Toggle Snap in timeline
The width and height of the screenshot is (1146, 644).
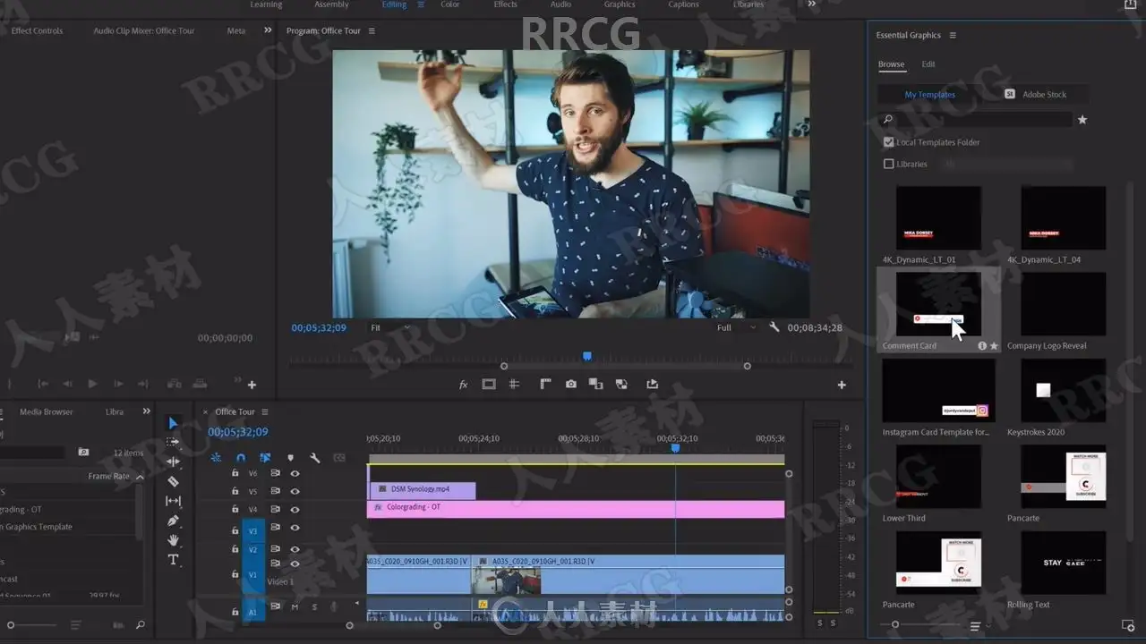[240, 457]
